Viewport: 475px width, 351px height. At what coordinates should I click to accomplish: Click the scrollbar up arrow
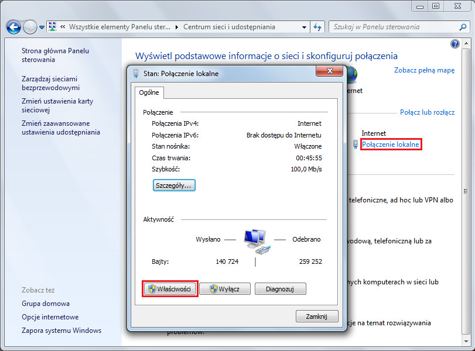(466, 44)
